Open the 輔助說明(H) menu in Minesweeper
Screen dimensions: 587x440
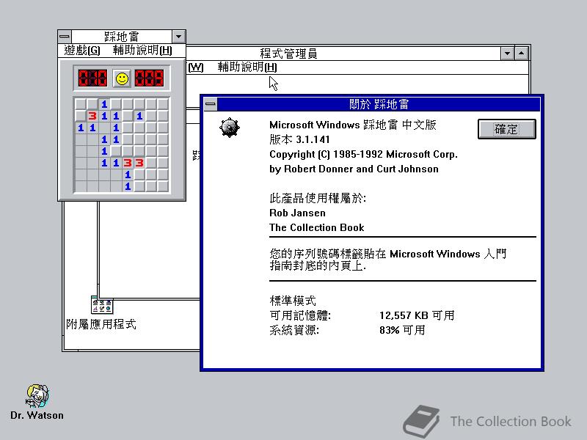coord(142,50)
